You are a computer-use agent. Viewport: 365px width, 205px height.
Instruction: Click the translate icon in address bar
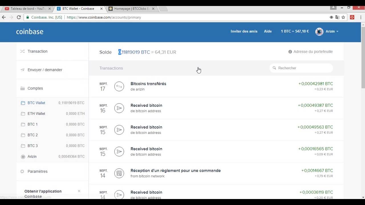point(337,17)
